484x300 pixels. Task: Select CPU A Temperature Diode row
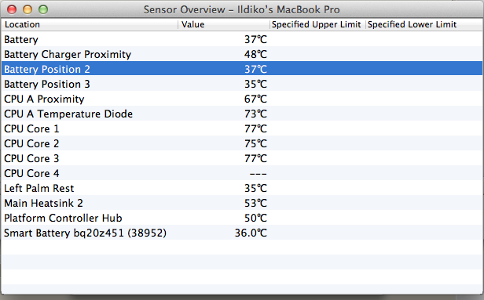coord(242,114)
